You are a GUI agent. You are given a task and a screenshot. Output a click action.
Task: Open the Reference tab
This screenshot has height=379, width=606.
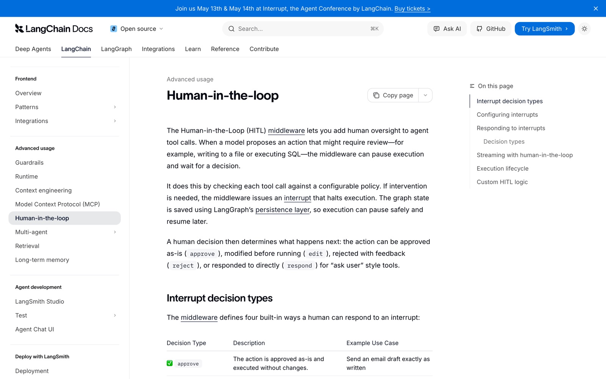click(225, 49)
